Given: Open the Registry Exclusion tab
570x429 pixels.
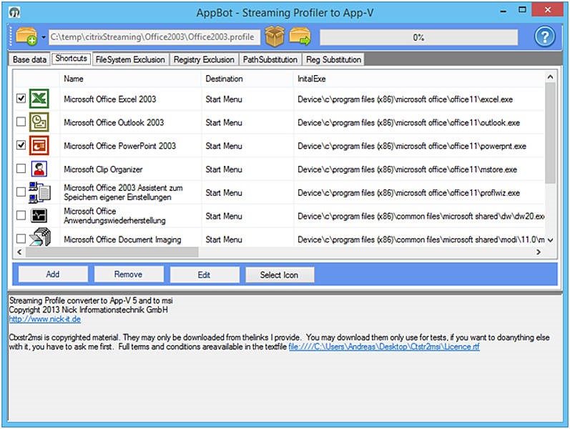Looking at the screenshot, I should [x=204, y=59].
